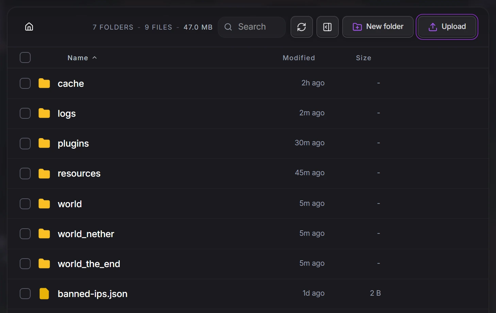
Task: Sort by Name column
Action: [82, 58]
